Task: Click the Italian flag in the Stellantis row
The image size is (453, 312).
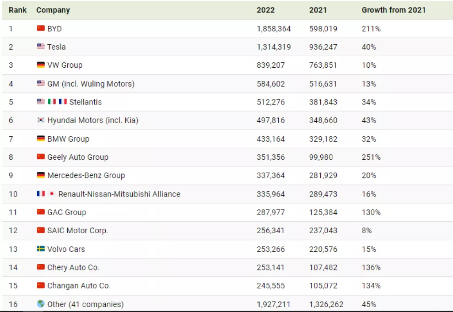Action: tap(52, 102)
